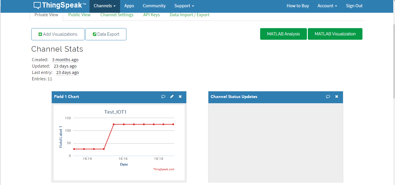
Task: Close the Field 1 Chart widget via X icon
Action: 180,97
